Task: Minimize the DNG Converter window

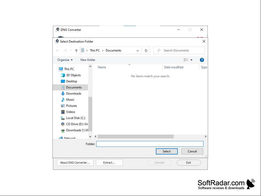Action: pyautogui.click(x=178, y=30)
